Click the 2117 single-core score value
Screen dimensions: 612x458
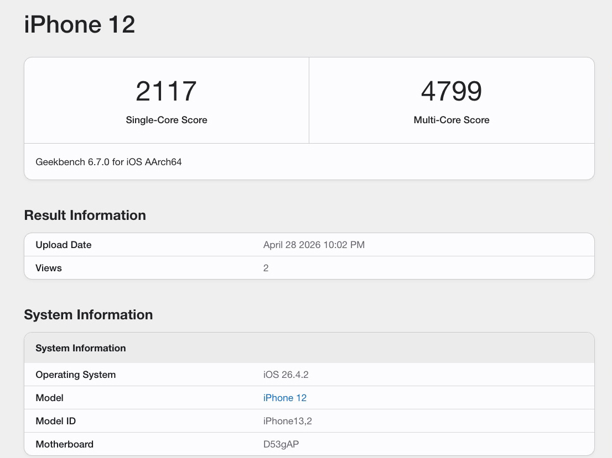pos(166,91)
